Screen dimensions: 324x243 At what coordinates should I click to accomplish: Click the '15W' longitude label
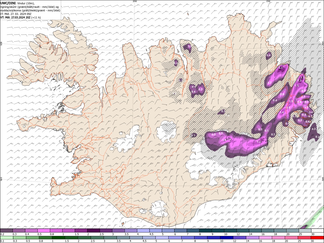pyautogui.click(x=268, y=1)
